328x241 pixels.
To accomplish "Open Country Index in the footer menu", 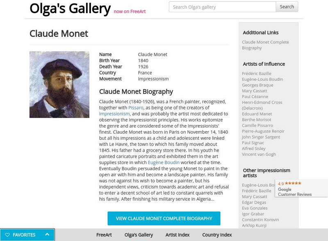I will (x=217, y=235).
